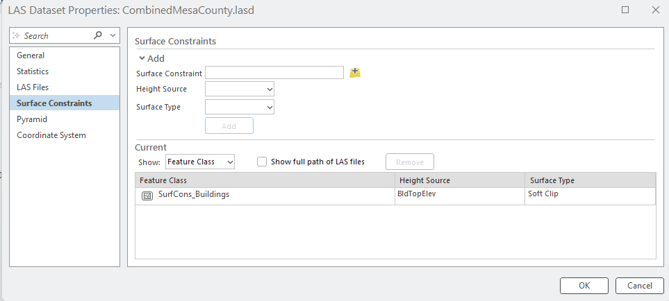
Task: Open the Height Source dropdown
Action: click(240, 89)
